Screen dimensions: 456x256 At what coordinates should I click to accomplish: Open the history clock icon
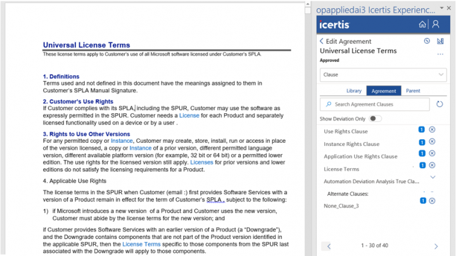click(x=427, y=41)
